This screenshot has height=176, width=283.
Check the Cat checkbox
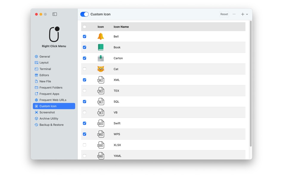(85, 69)
